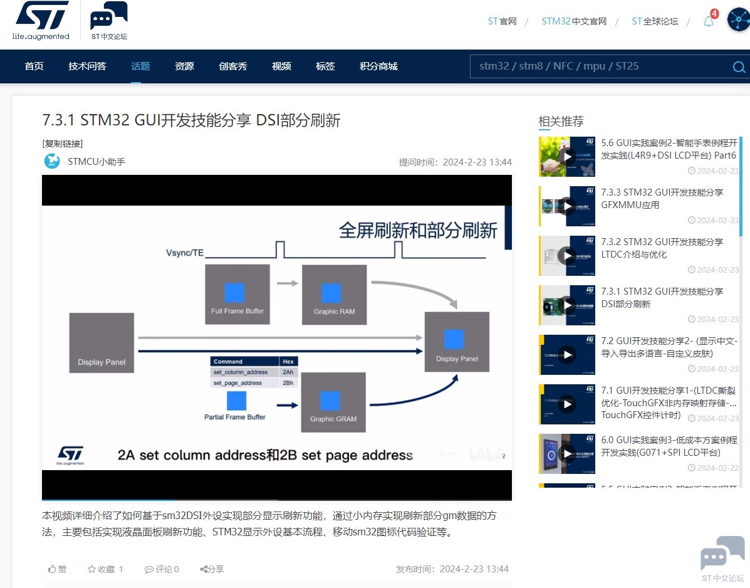The height and width of the screenshot is (588, 750).
Task: Open 7.1 LTDC撕裂优化 recommended title
Action: (x=669, y=402)
